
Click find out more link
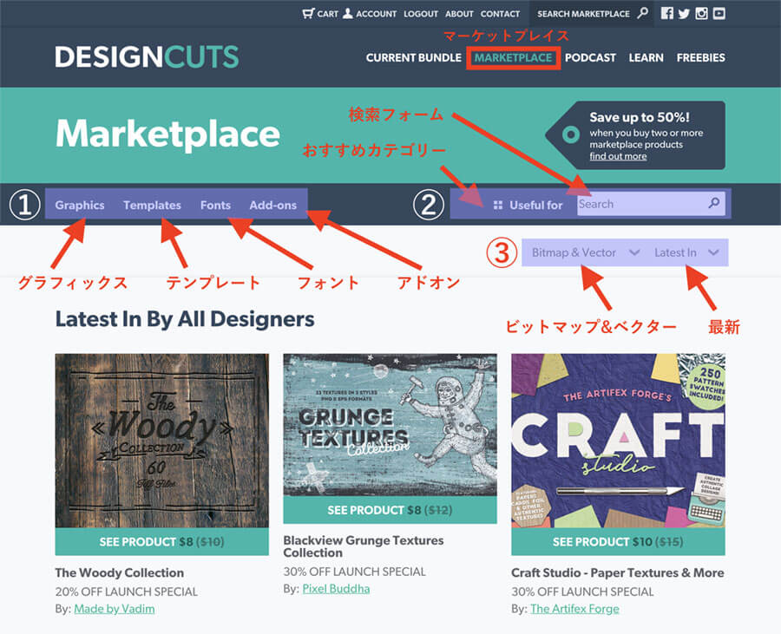[618, 156]
